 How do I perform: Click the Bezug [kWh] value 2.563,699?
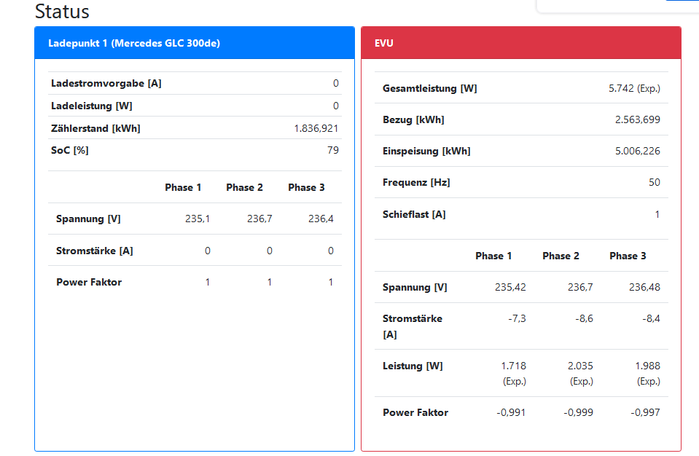click(637, 119)
